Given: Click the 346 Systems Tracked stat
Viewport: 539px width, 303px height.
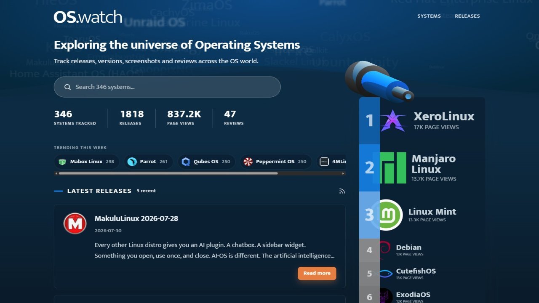Looking at the screenshot, I should (75, 117).
